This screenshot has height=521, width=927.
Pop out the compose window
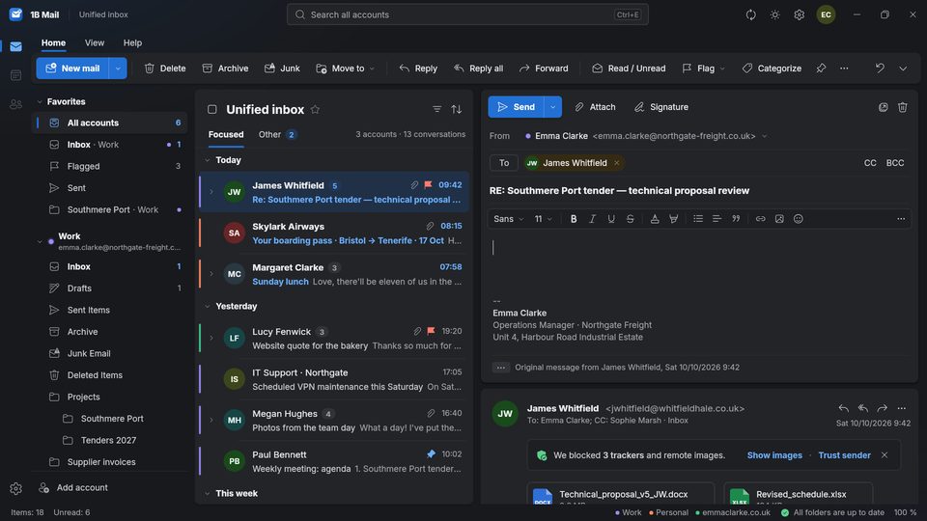point(883,107)
